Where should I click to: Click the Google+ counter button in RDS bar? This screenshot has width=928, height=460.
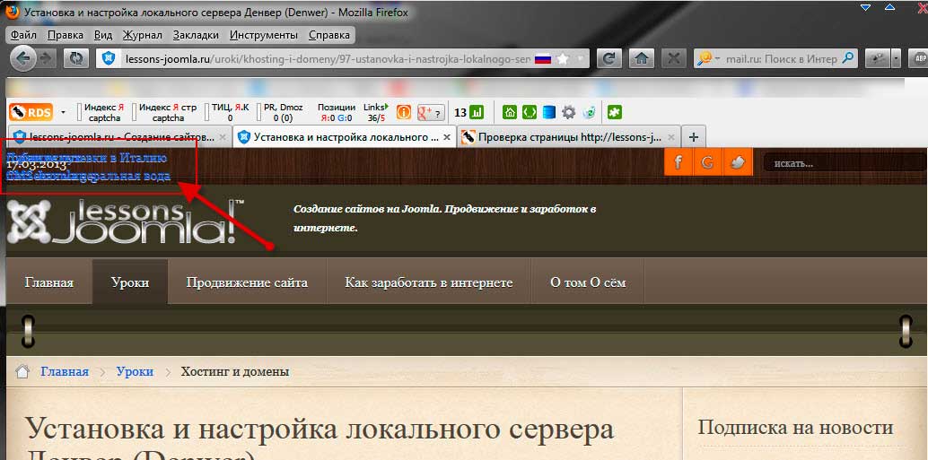(x=431, y=112)
